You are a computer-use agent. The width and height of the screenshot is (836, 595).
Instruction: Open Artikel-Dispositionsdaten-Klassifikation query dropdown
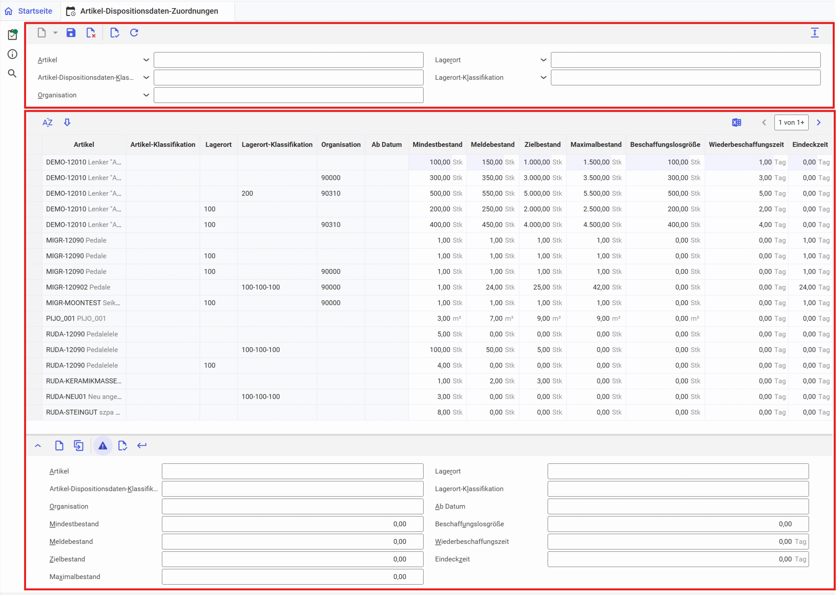click(146, 77)
